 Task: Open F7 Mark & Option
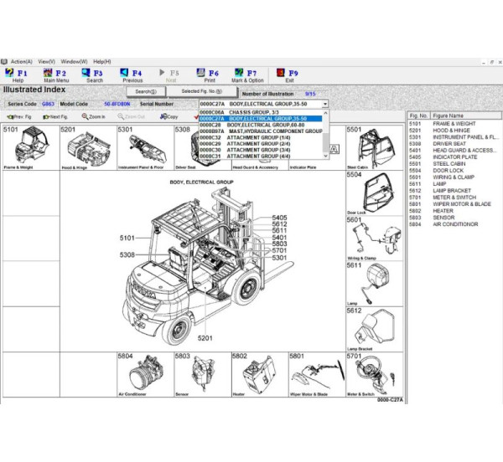point(246,74)
